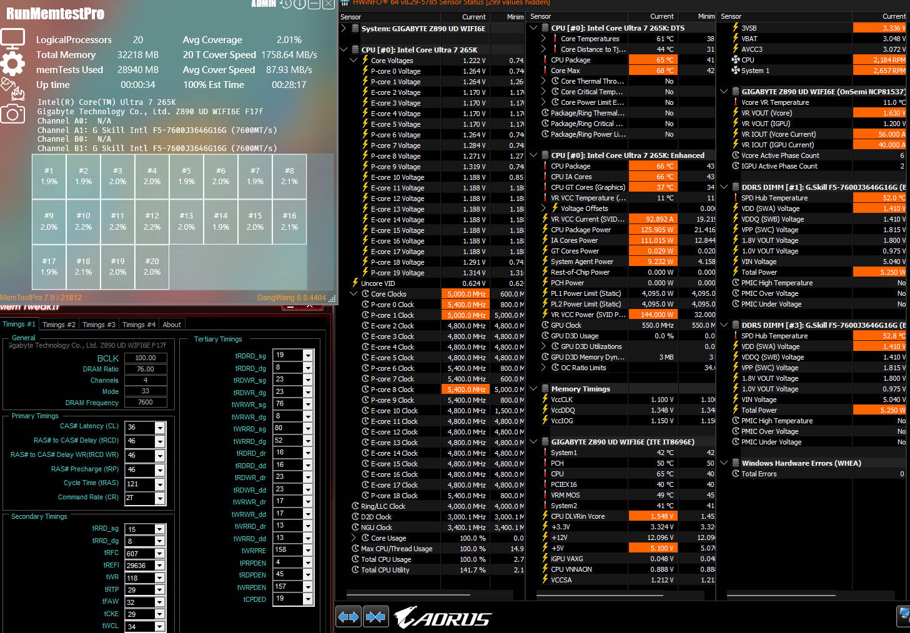Viewport: 910px width, 633px height.
Task: Click the lightning icon of P-core 0 Voltage row
Action: [x=365, y=71]
